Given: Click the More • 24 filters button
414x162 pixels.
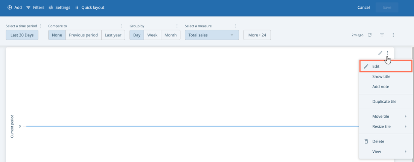Looking at the screenshot, I should pos(257,35).
